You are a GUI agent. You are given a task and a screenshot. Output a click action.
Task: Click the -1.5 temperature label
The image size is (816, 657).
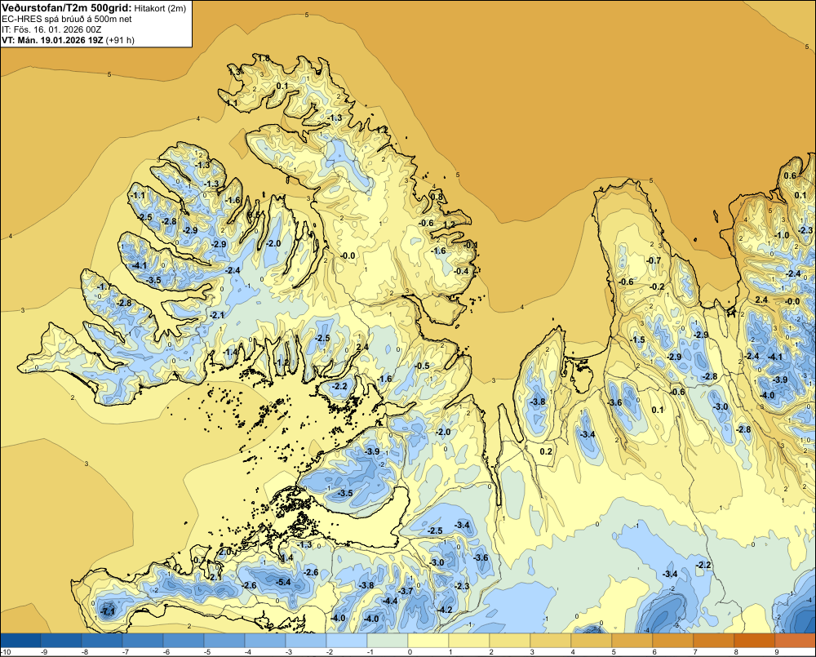tap(637, 340)
